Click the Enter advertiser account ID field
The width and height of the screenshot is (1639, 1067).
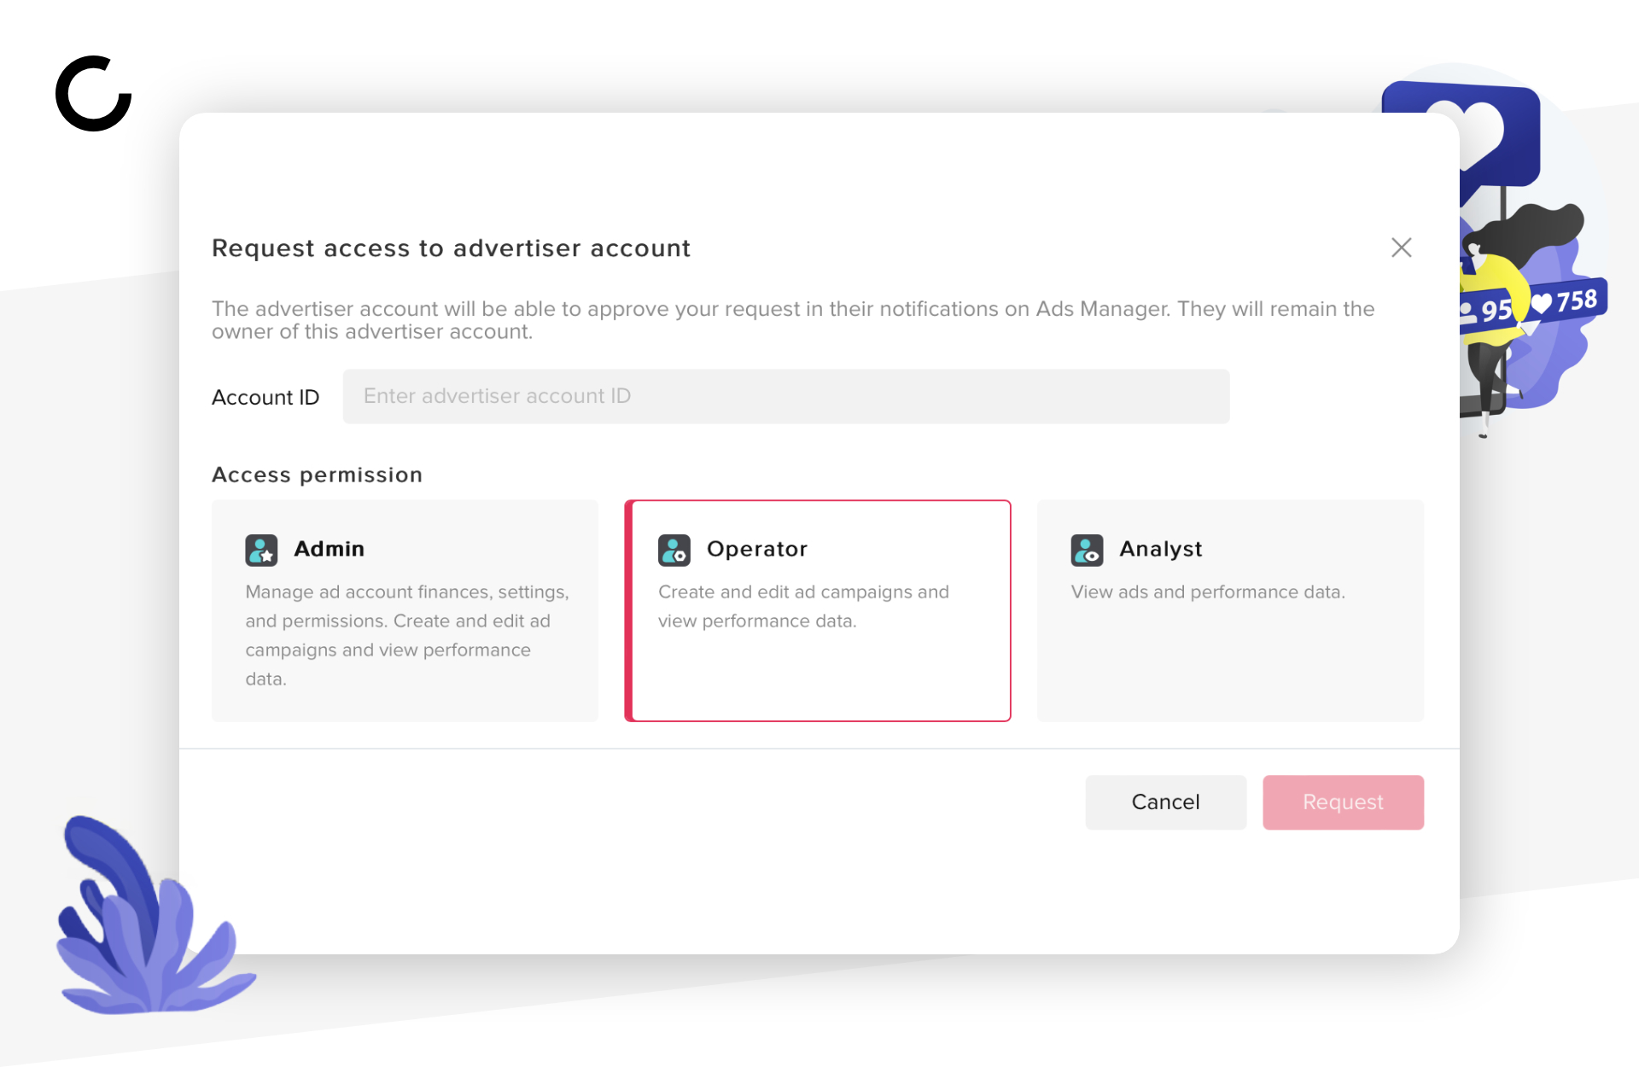(786, 396)
